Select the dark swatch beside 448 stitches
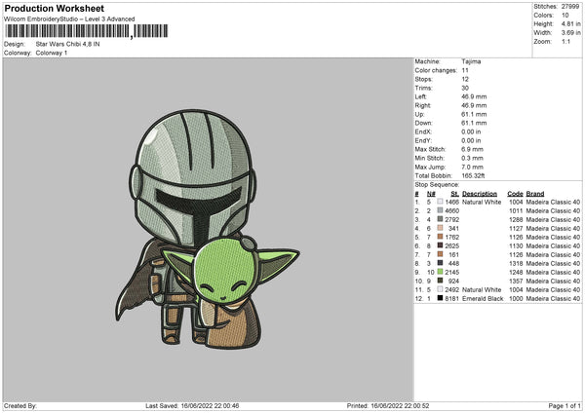The height and width of the screenshot is (413, 585). click(x=440, y=263)
